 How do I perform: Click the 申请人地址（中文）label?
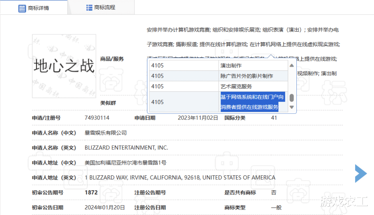(x=54, y=163)
